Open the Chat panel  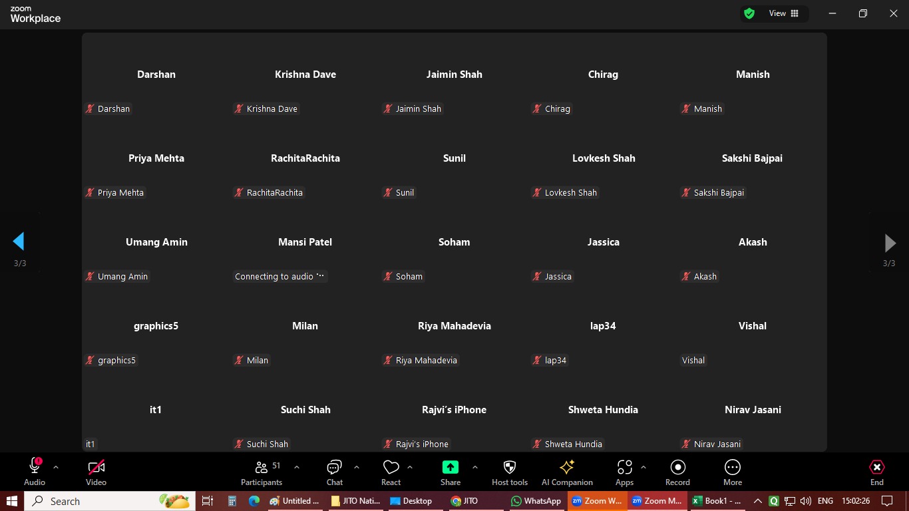(x=334, y=472)
